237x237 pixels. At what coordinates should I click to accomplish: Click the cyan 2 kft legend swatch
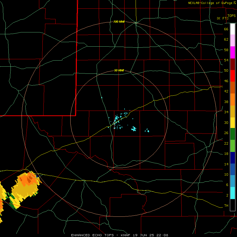233,193
